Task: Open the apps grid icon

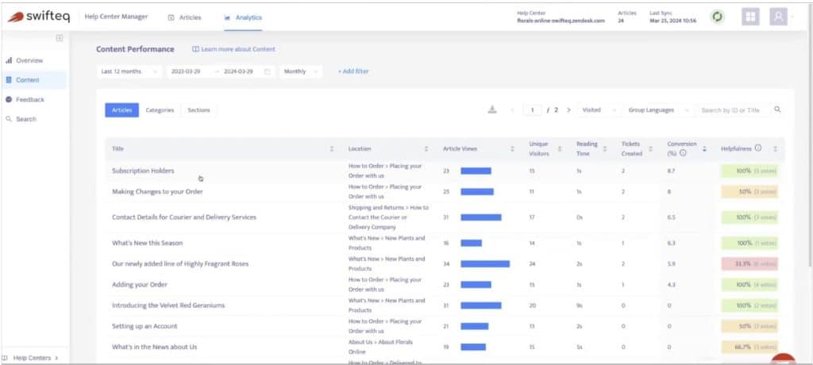Action: point(750,17)
